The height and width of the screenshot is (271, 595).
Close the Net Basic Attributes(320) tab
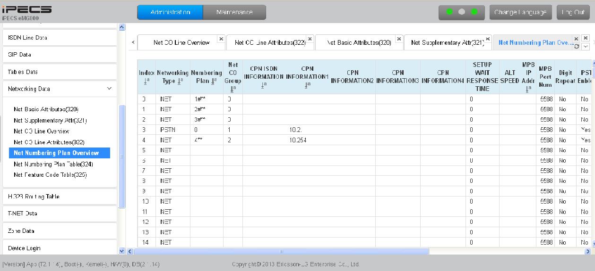pos(399,39)
